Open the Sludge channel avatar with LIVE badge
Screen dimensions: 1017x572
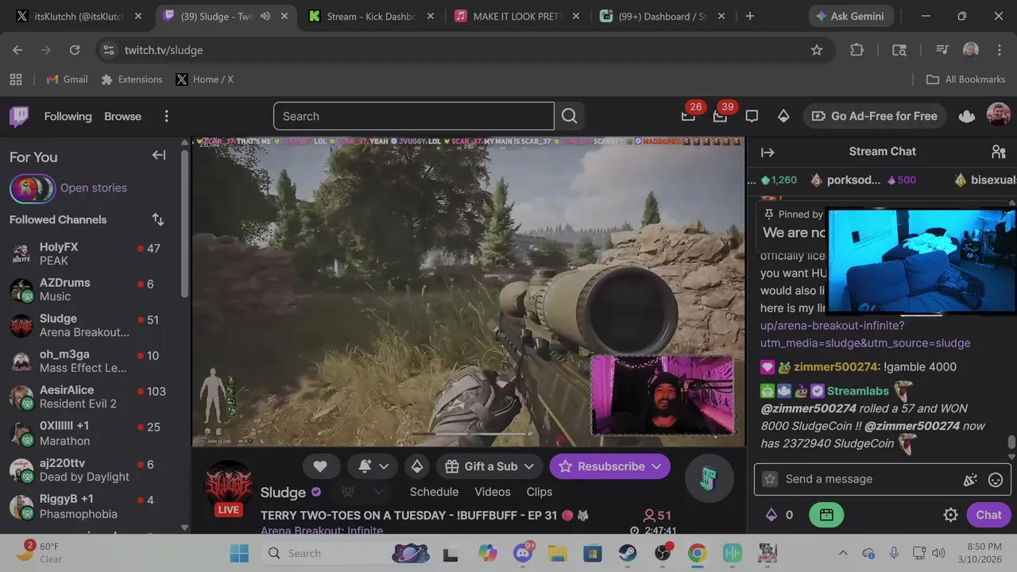click(x=229, y=489)
